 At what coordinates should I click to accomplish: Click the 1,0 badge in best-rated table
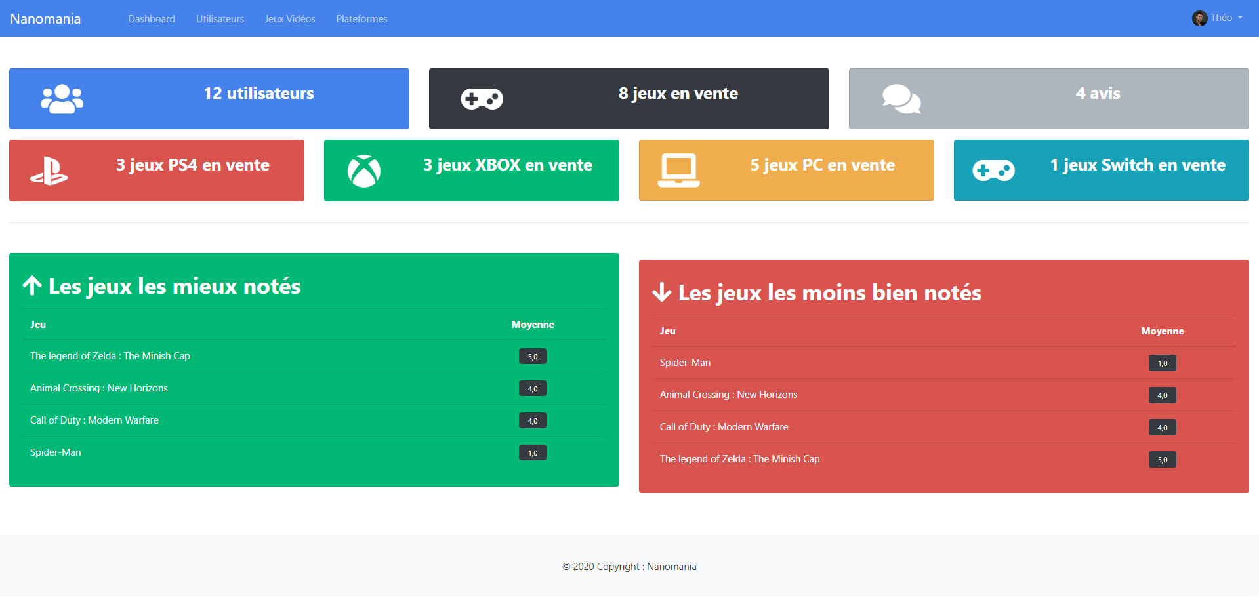point(533,453)
